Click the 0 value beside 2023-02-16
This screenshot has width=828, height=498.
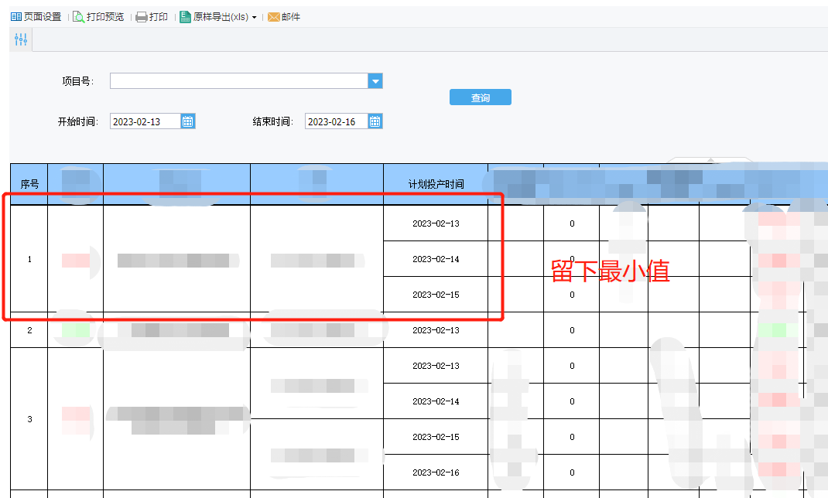pos(572,472)
